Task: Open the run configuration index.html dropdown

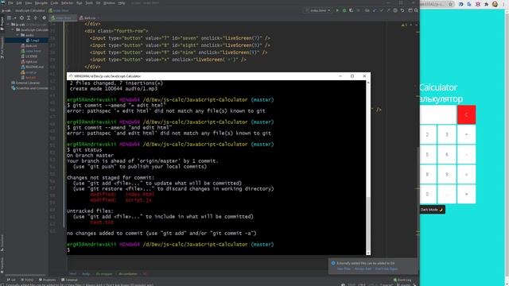Action: [318, 10]
